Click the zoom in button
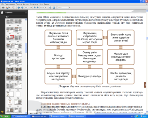The width and height of the screenshot is (148, 118). [x=38, y=7]
